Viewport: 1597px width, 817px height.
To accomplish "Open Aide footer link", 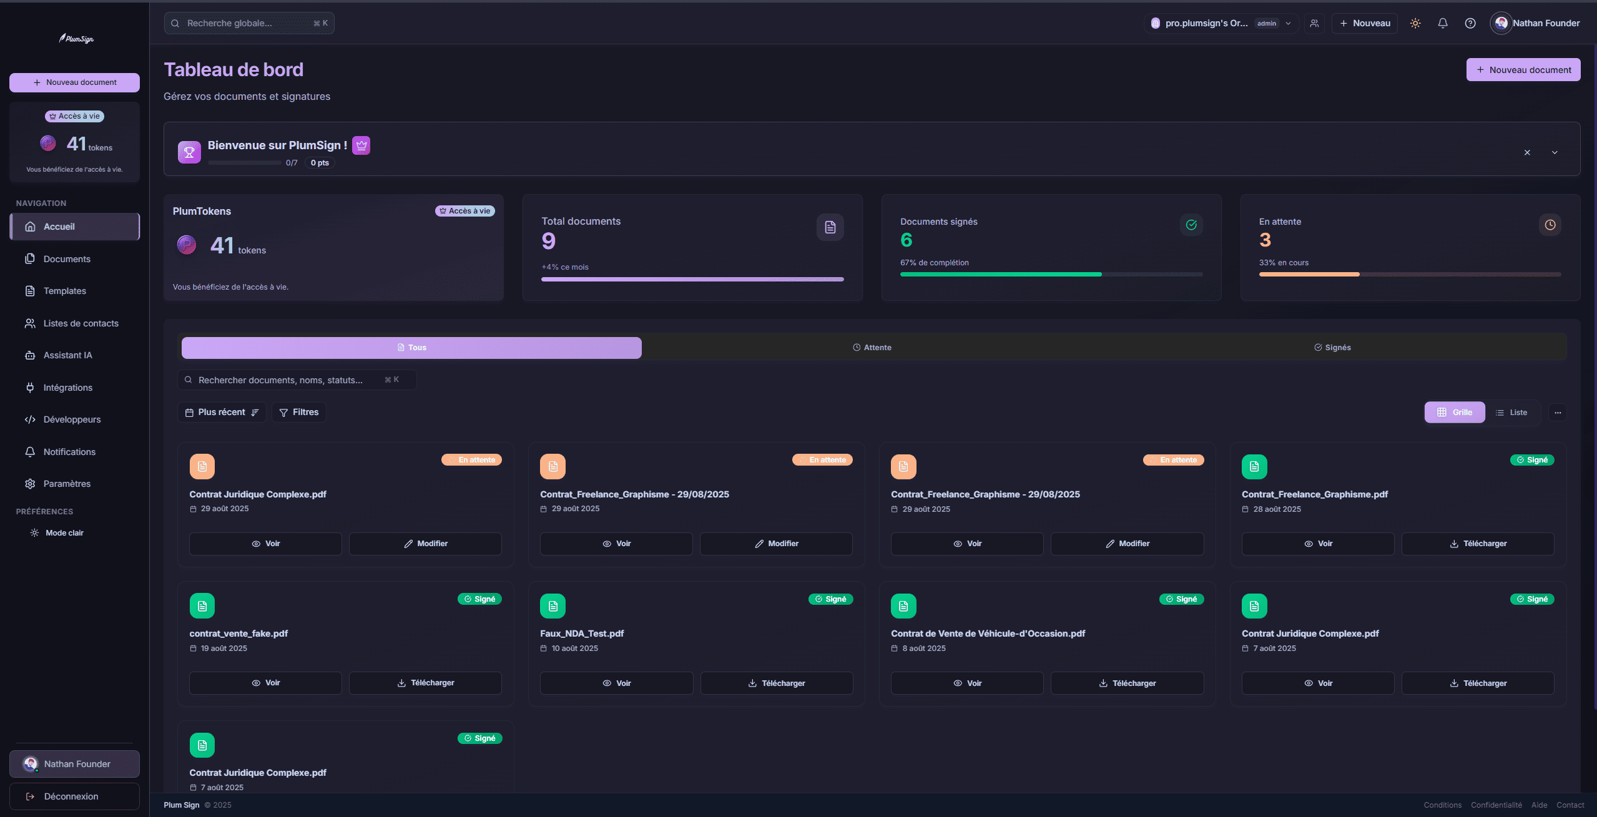I will [1540, 805].
